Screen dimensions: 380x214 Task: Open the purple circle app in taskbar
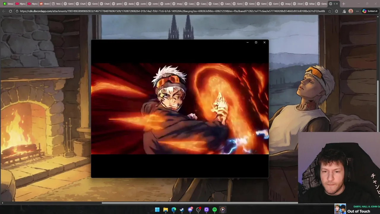[207, 210]
